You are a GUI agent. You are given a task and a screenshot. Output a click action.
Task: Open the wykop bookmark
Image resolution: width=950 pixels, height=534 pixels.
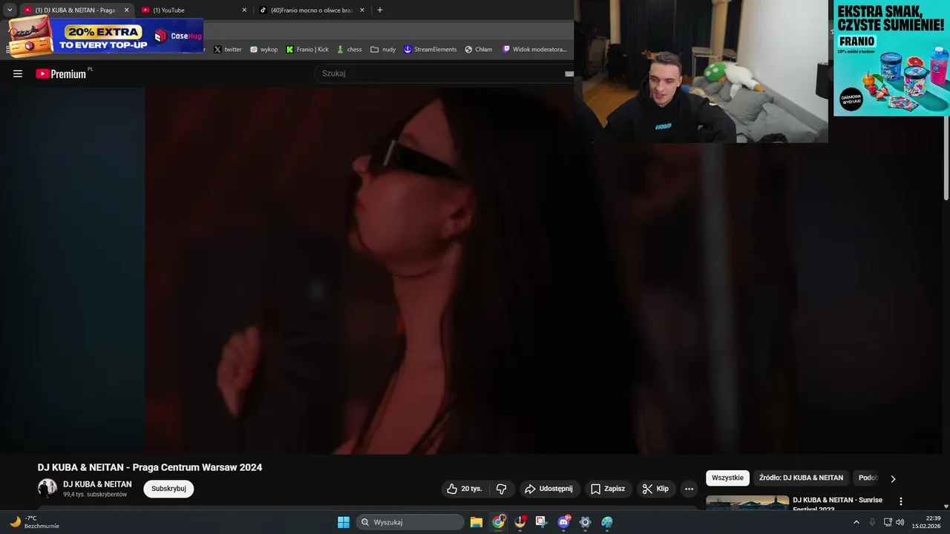click(263, 50)
